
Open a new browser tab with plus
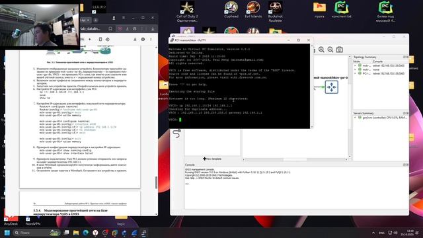95,20
